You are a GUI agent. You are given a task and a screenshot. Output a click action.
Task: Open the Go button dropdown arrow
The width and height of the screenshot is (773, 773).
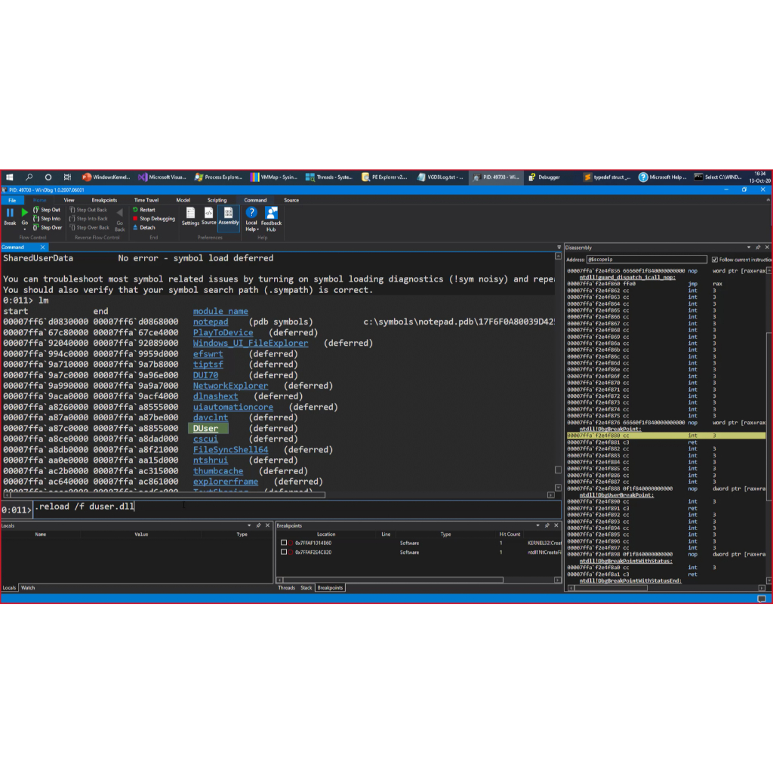25,229
